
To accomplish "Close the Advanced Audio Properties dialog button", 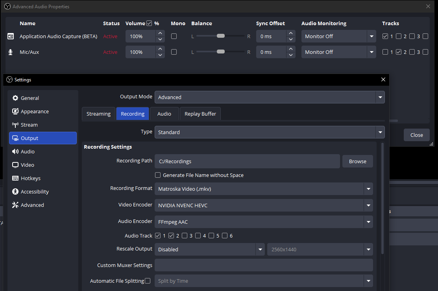I will [x=416, y=135].
